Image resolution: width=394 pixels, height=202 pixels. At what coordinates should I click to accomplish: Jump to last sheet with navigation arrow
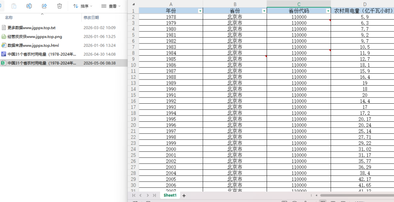click(154, 195)
